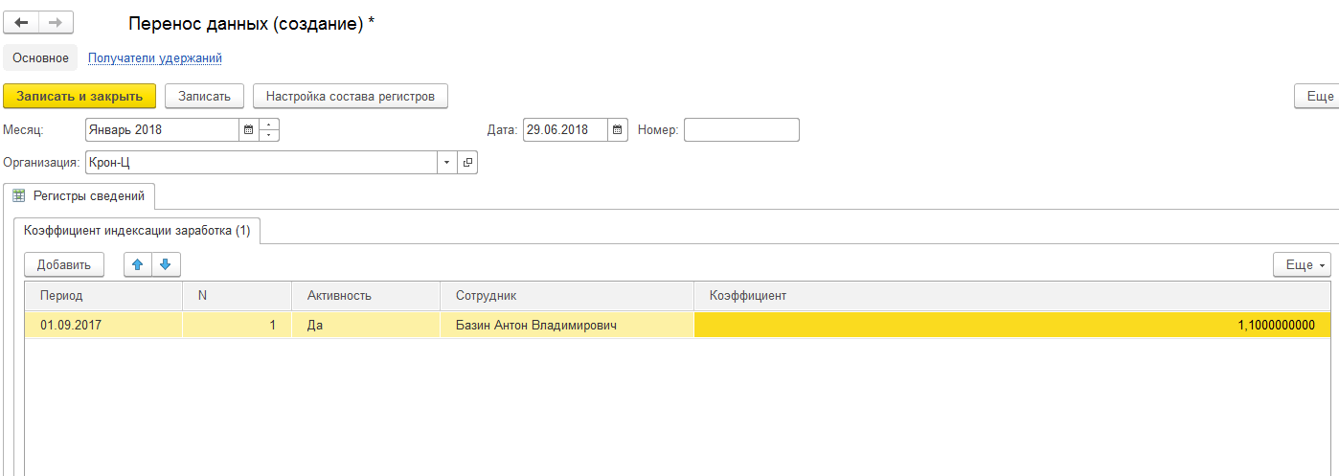Click the Месяц field with Январь 2018

[162, 130]
